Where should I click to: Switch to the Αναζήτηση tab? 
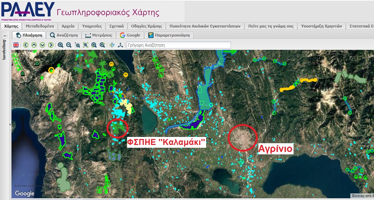click(x=64, y=35)
